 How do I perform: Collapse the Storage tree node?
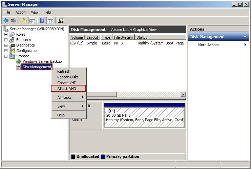(x=6, y=56)
